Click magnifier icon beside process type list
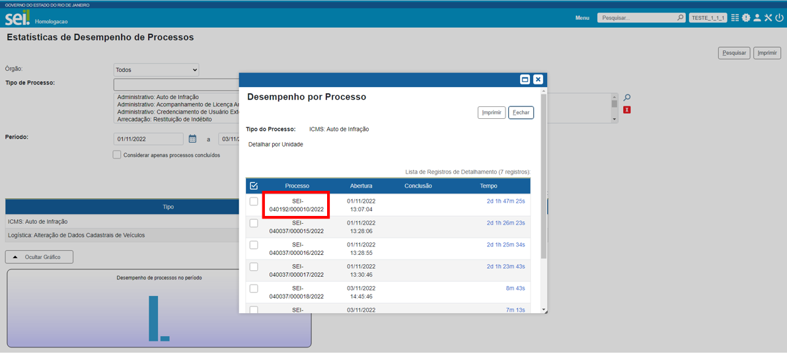The width and height of the screenshot is (787, 354). coord(627,98)
